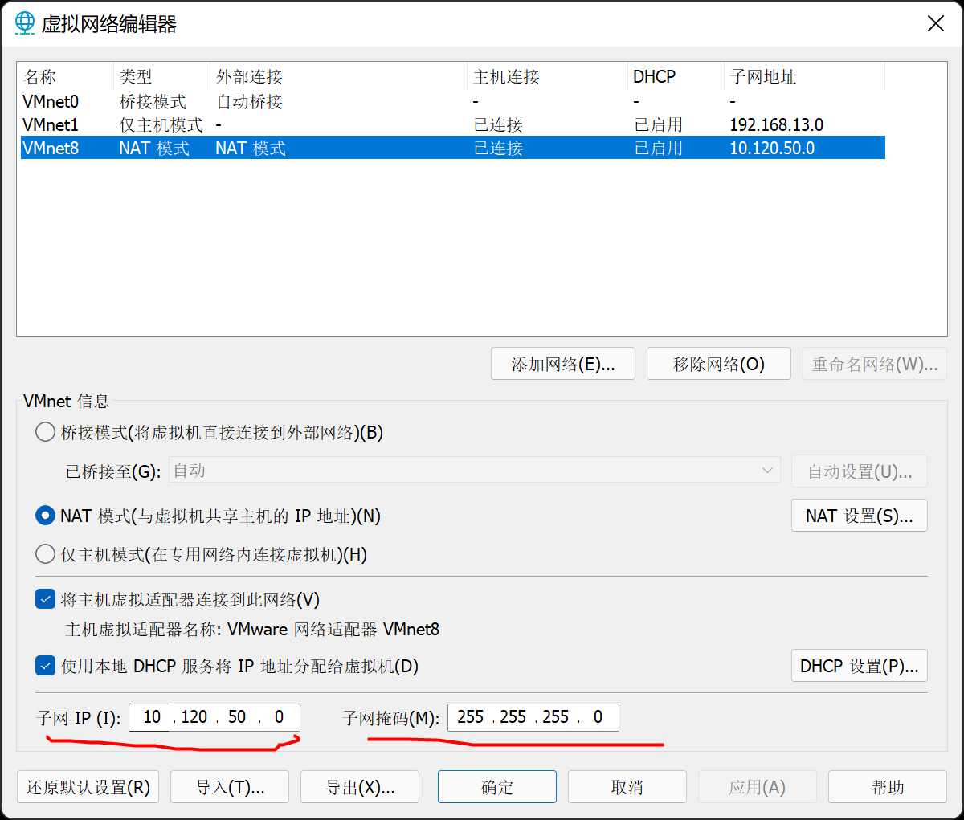The height and width of the screenshot is (820, 964).
Task: Open 已桥接至 dropdown showing 自动
Action: pos(474,471)
